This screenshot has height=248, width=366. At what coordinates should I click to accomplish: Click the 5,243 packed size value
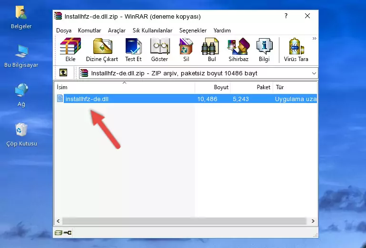pos(241,99)
